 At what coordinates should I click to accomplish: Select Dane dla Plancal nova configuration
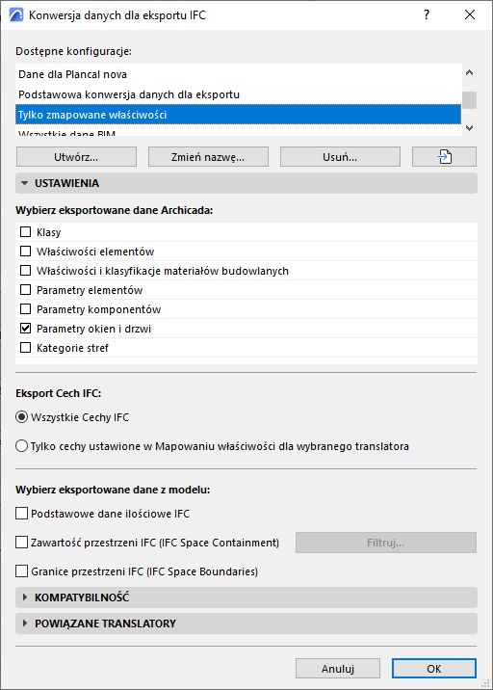click(239, 74)
